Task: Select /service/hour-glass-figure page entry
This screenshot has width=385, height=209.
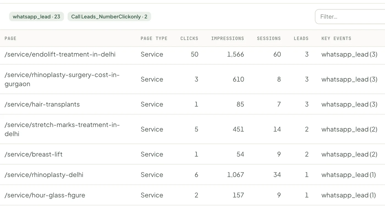Action: (45, 195)
